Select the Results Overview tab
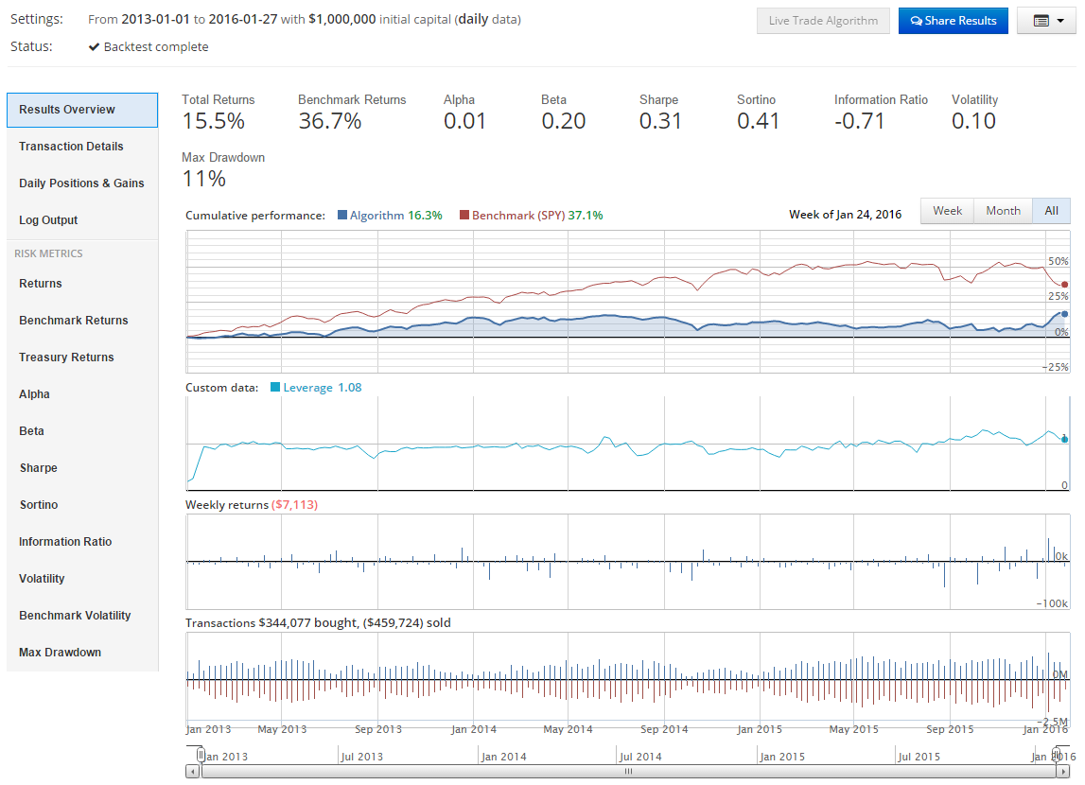1085x785 pixels. click(x=81, y=110)
